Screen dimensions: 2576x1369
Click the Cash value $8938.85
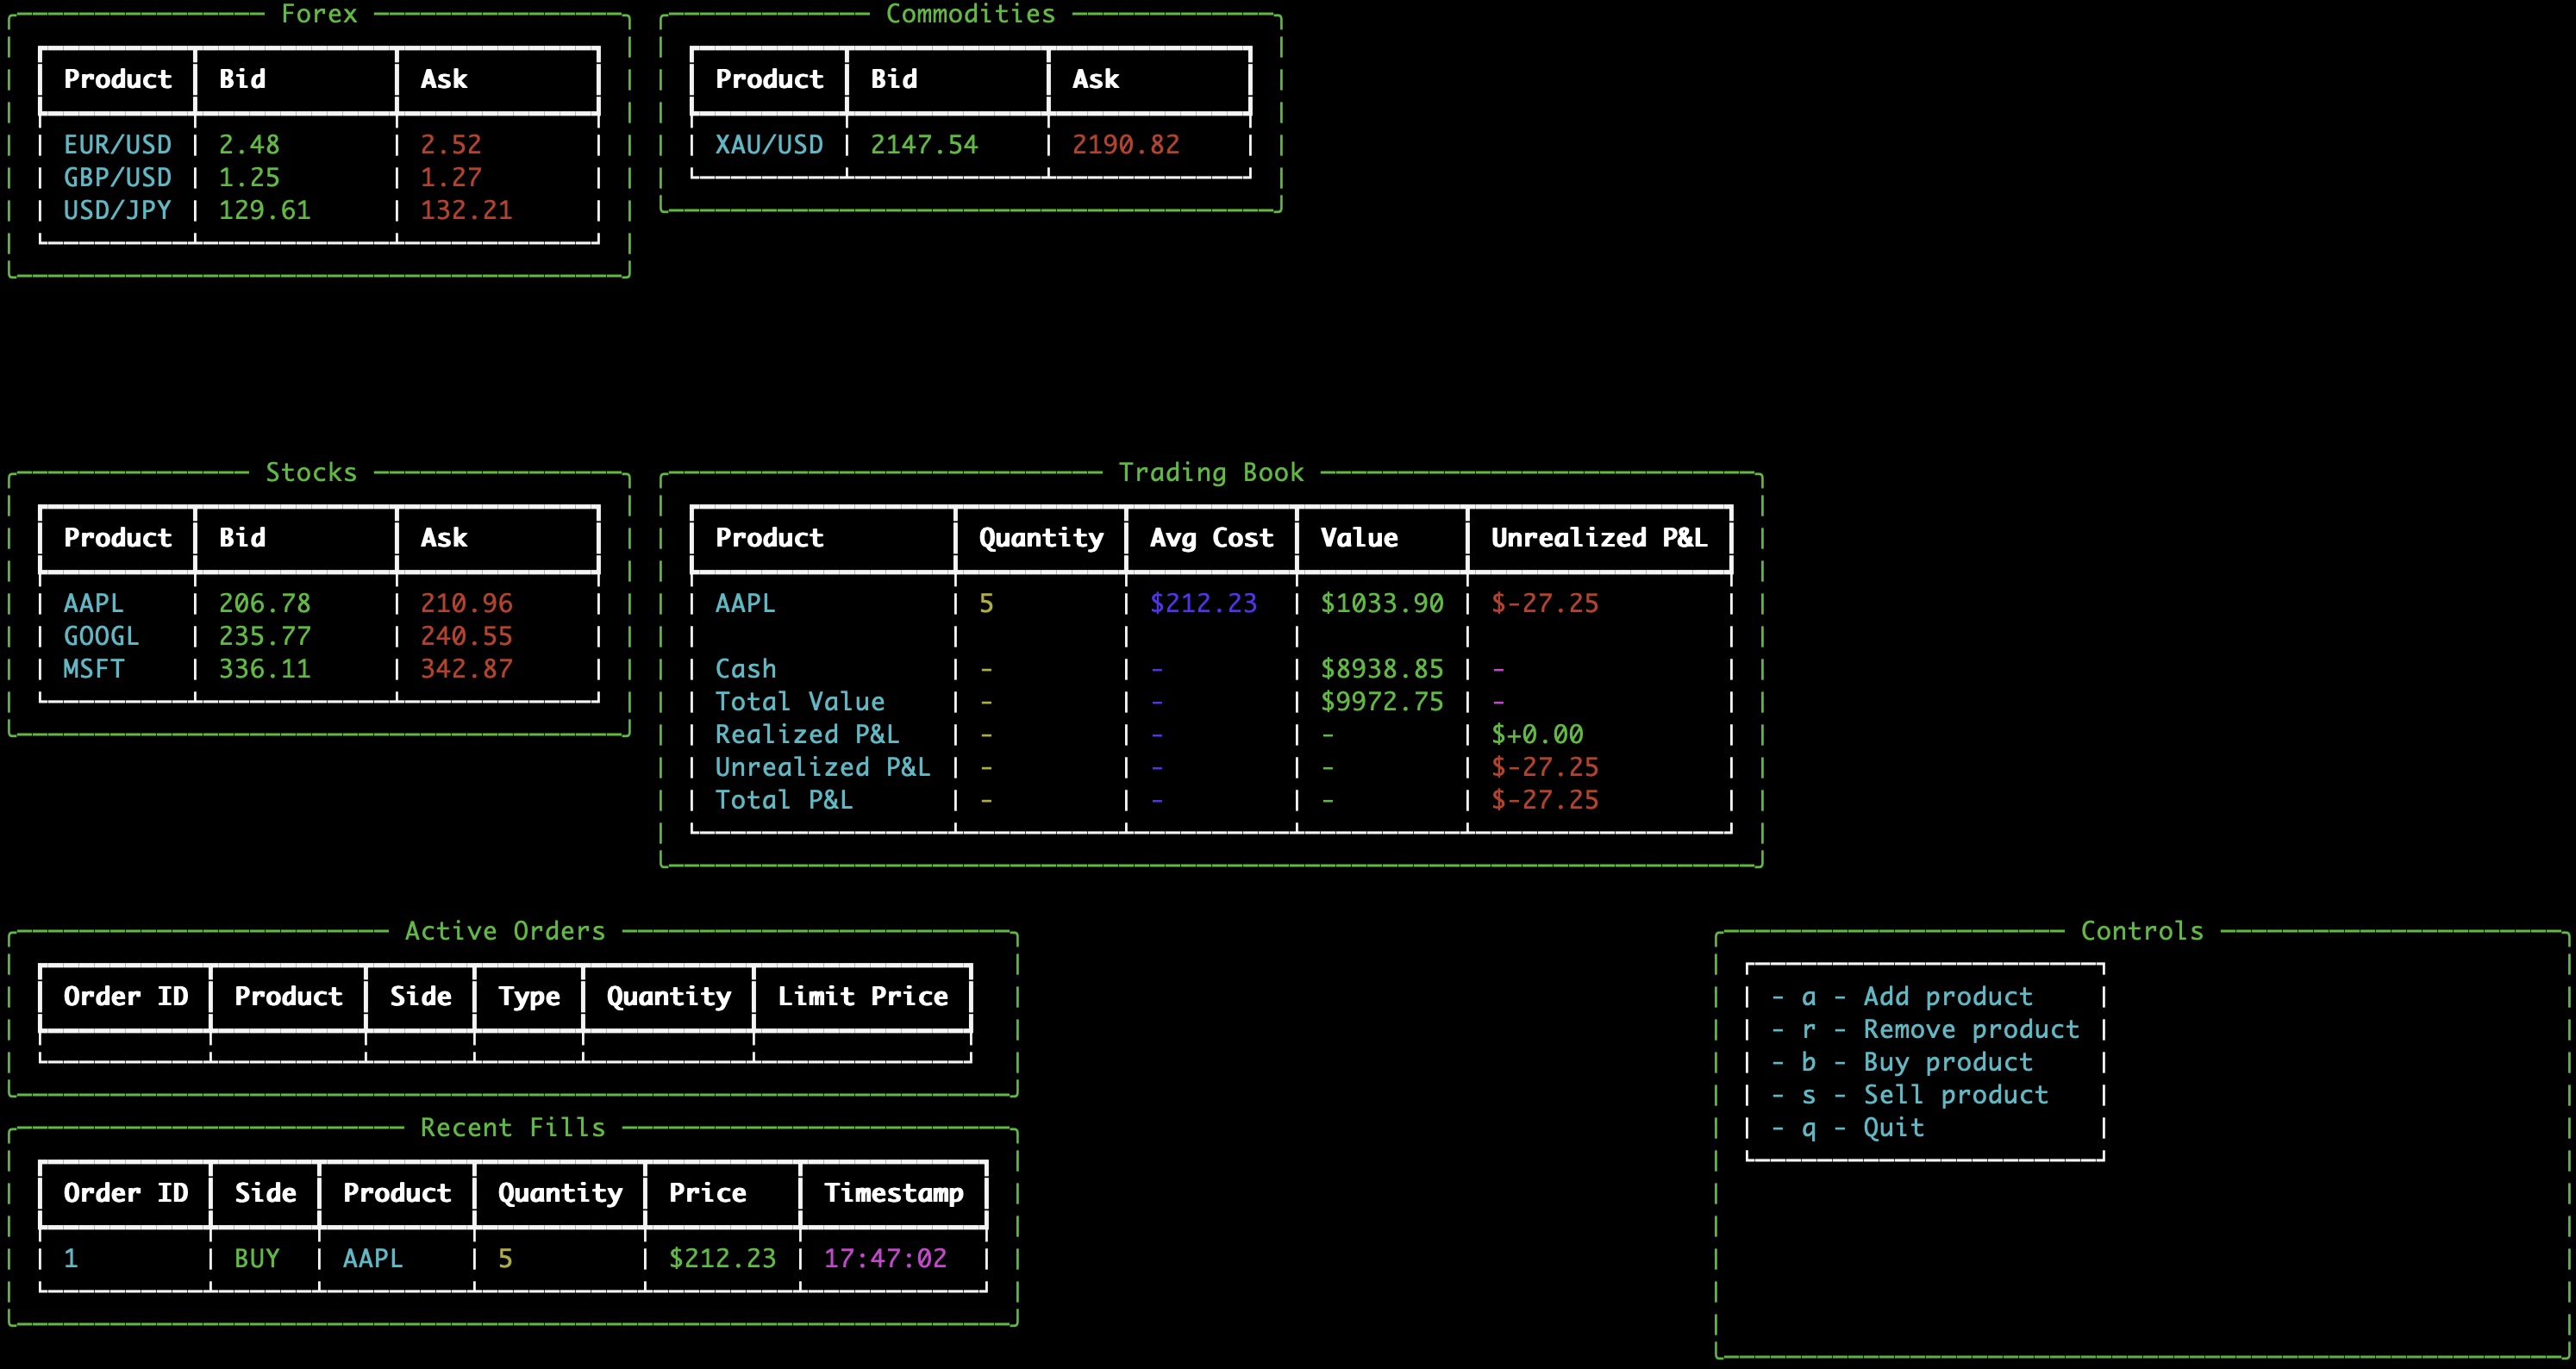(1382, 669)
